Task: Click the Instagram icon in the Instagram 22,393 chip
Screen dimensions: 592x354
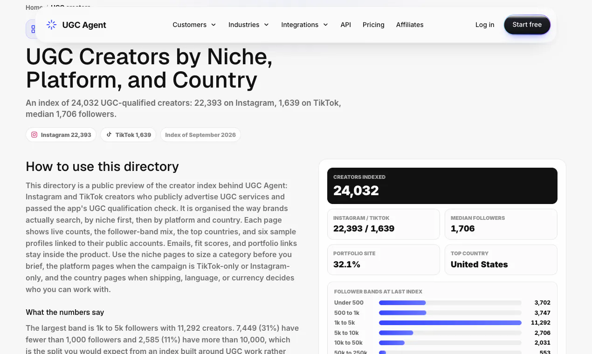Action: click(x=34, y=135)
